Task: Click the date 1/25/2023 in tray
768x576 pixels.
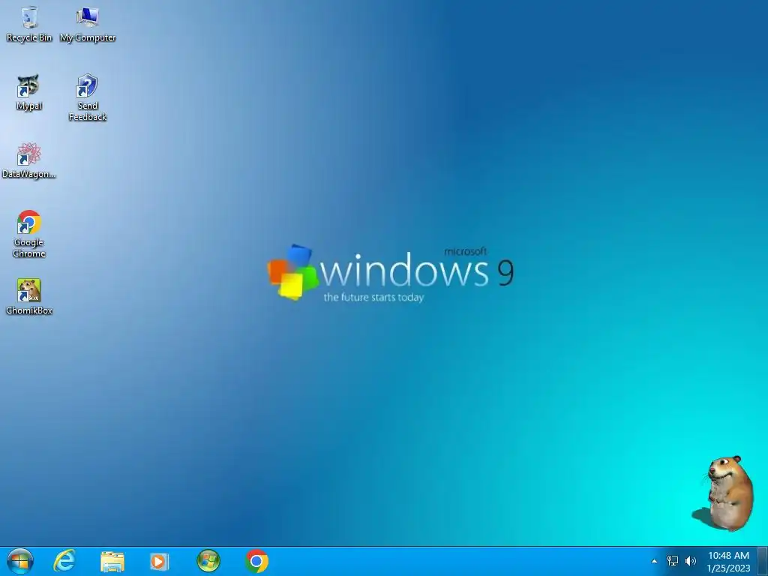Action: (728, 568)
